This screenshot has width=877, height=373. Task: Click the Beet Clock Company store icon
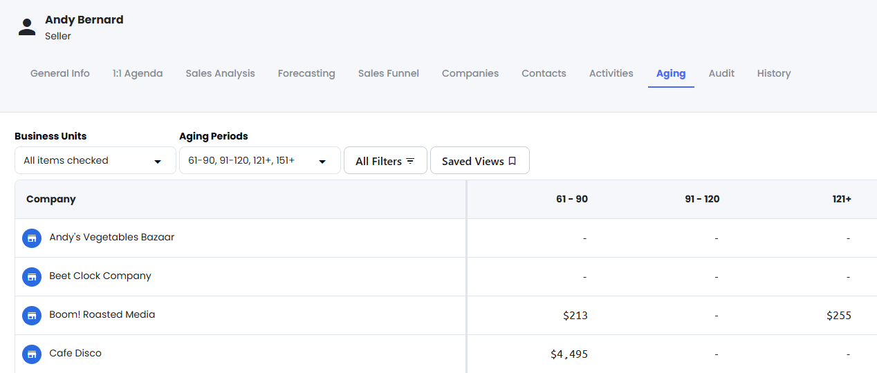pyautogui.click(x=32, y=277)
